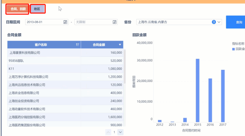Click the 2016 bar in 回款金额 chart
The width and height of the screenshot is (245, 136).
coord(210,100)
